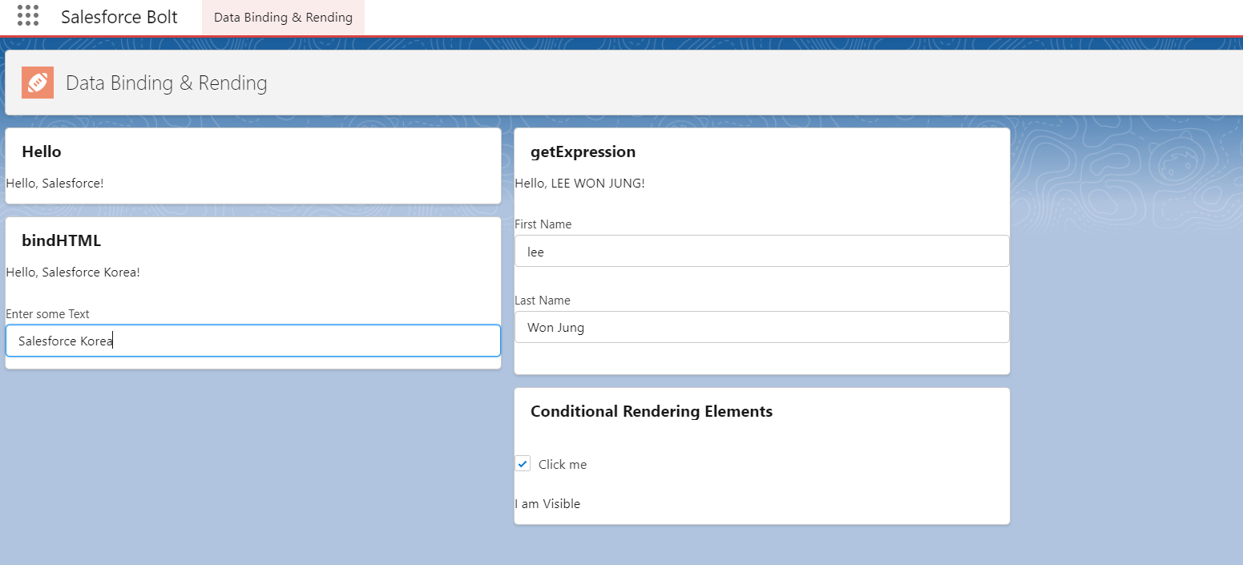This screenshot has height=565, width=1243.
Task: Select the Data Binding & Rending tab
Action: point(283,18)
